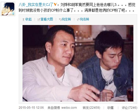139x111 pixels.
Task: Click the view-large-image popout icon
Action: click(39, 20)
